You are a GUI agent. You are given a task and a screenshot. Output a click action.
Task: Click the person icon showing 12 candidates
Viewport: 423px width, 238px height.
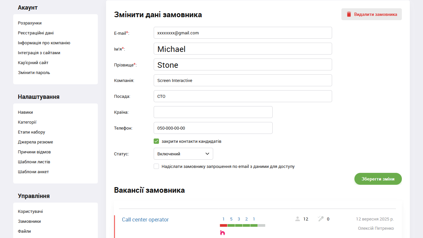297,219
